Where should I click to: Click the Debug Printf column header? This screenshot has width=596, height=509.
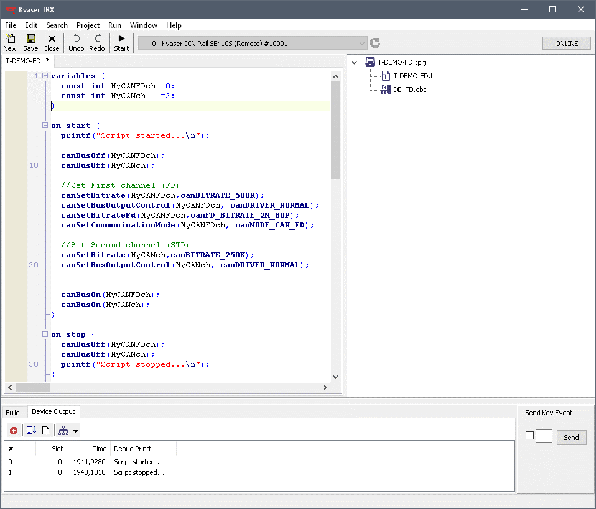click(x=143, y=449)
